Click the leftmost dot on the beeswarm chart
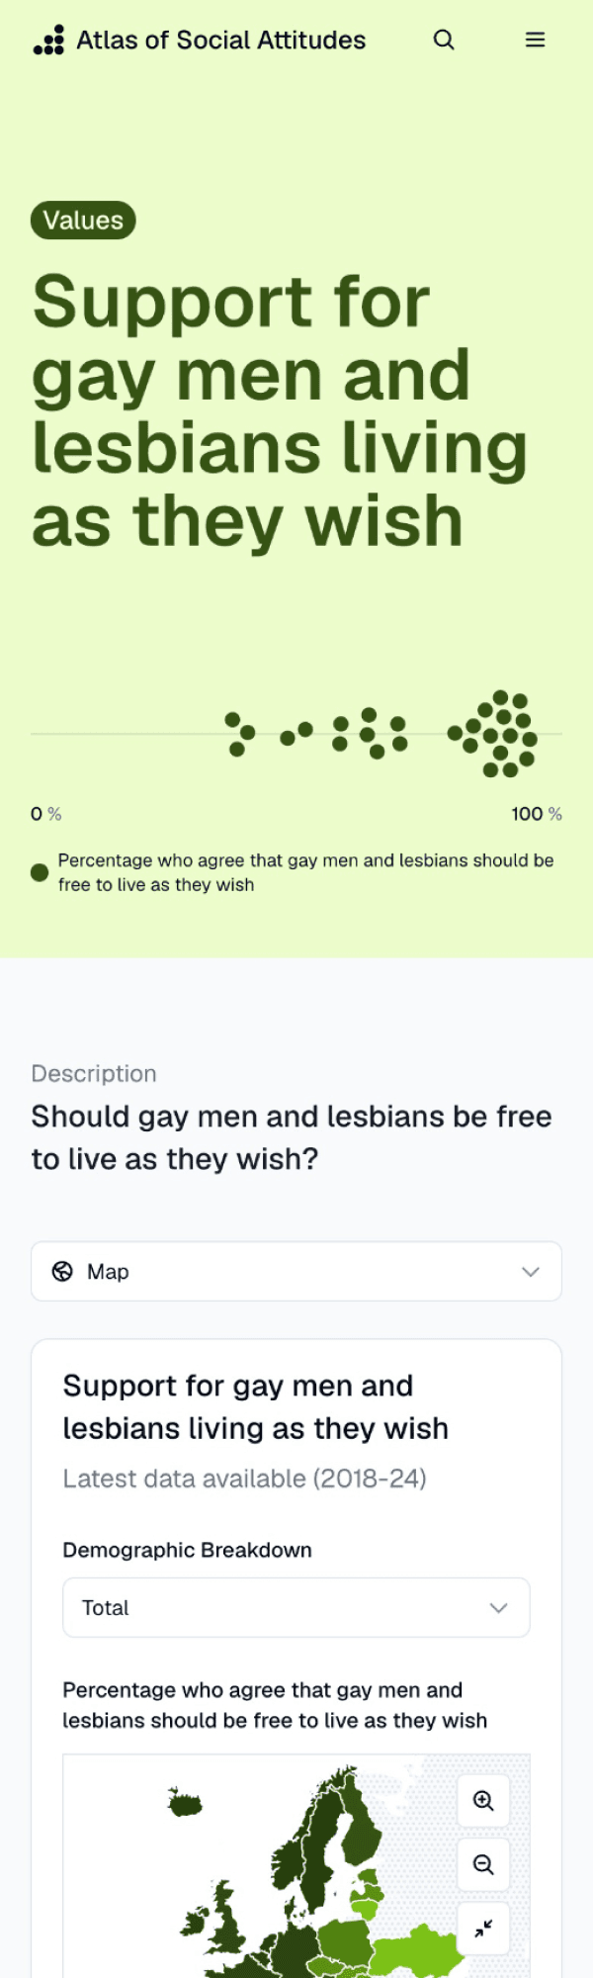Image resolution: width=593 pixels, height=1978 pixels. 232,719
